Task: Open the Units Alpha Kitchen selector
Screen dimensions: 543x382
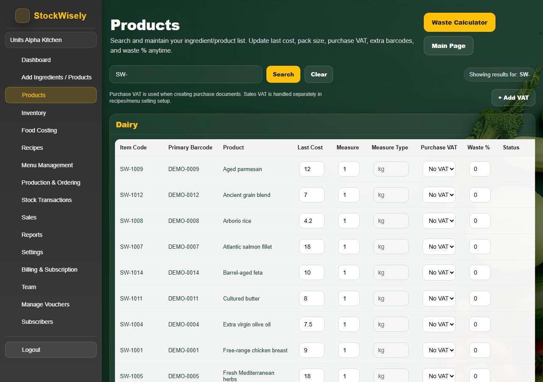Action: tap(51, 40)
